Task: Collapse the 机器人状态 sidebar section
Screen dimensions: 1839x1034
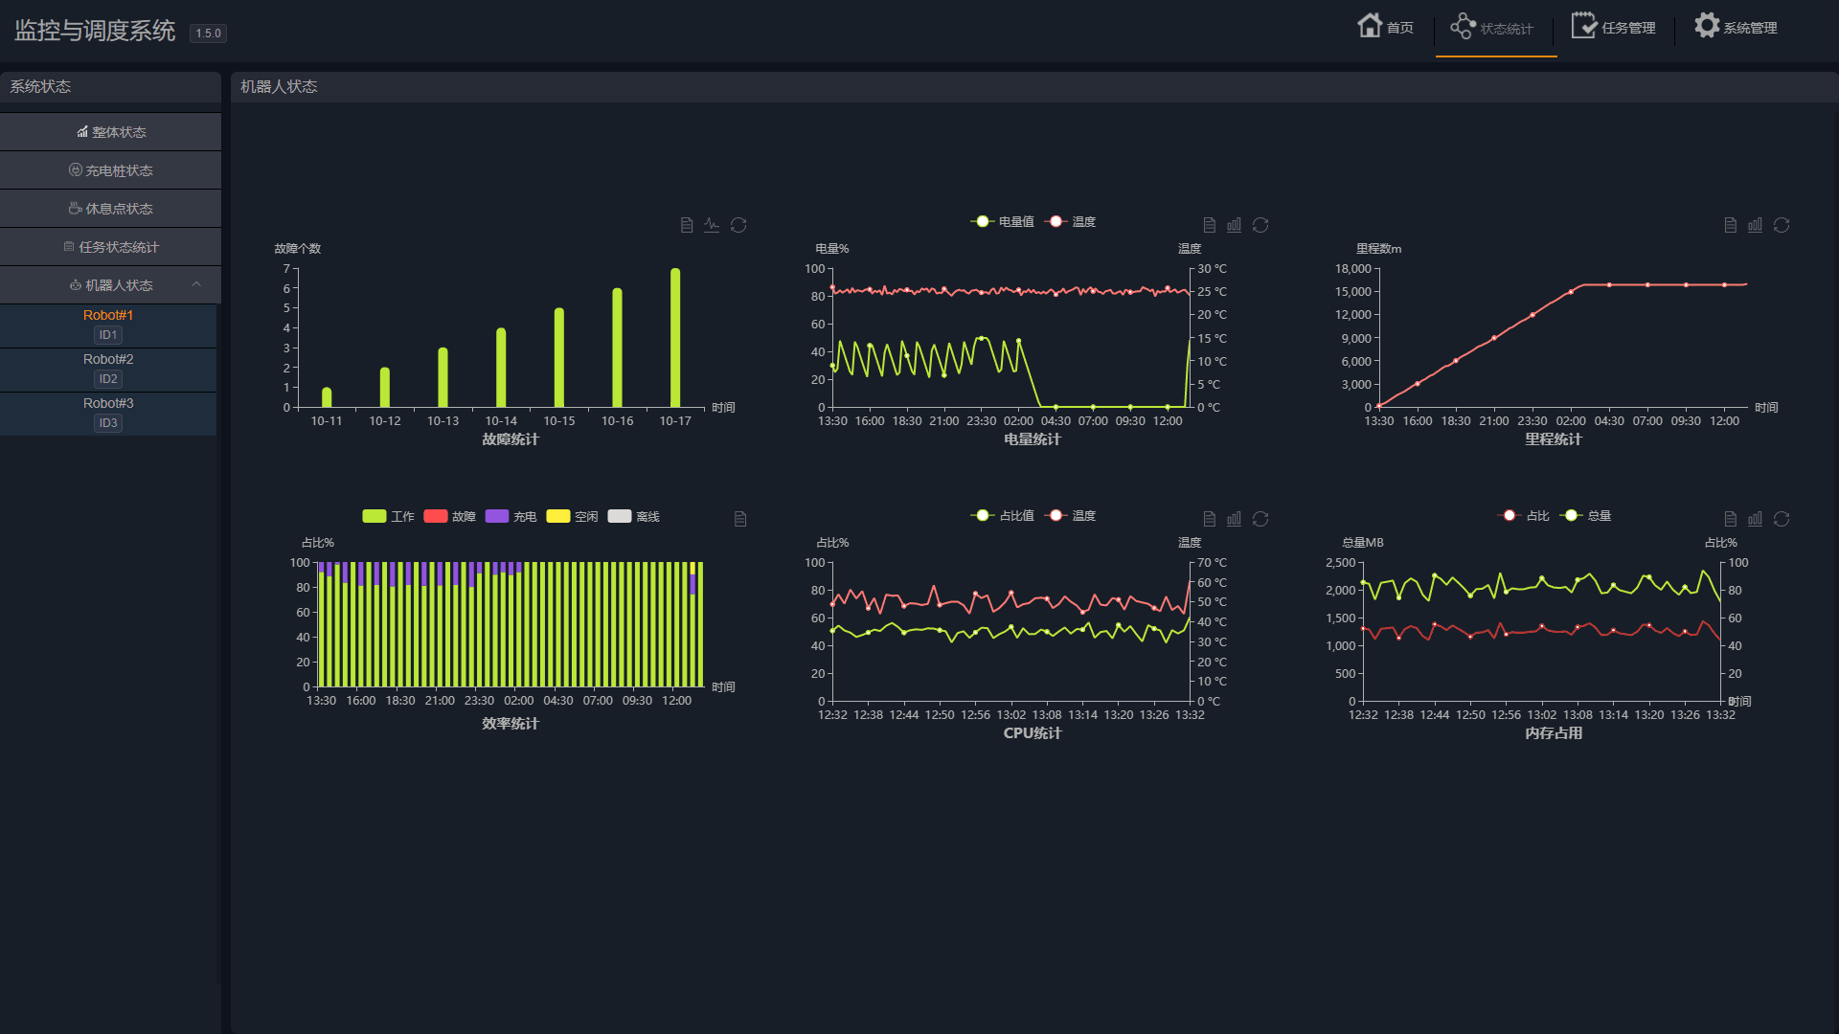Action: tap(196, 284)
